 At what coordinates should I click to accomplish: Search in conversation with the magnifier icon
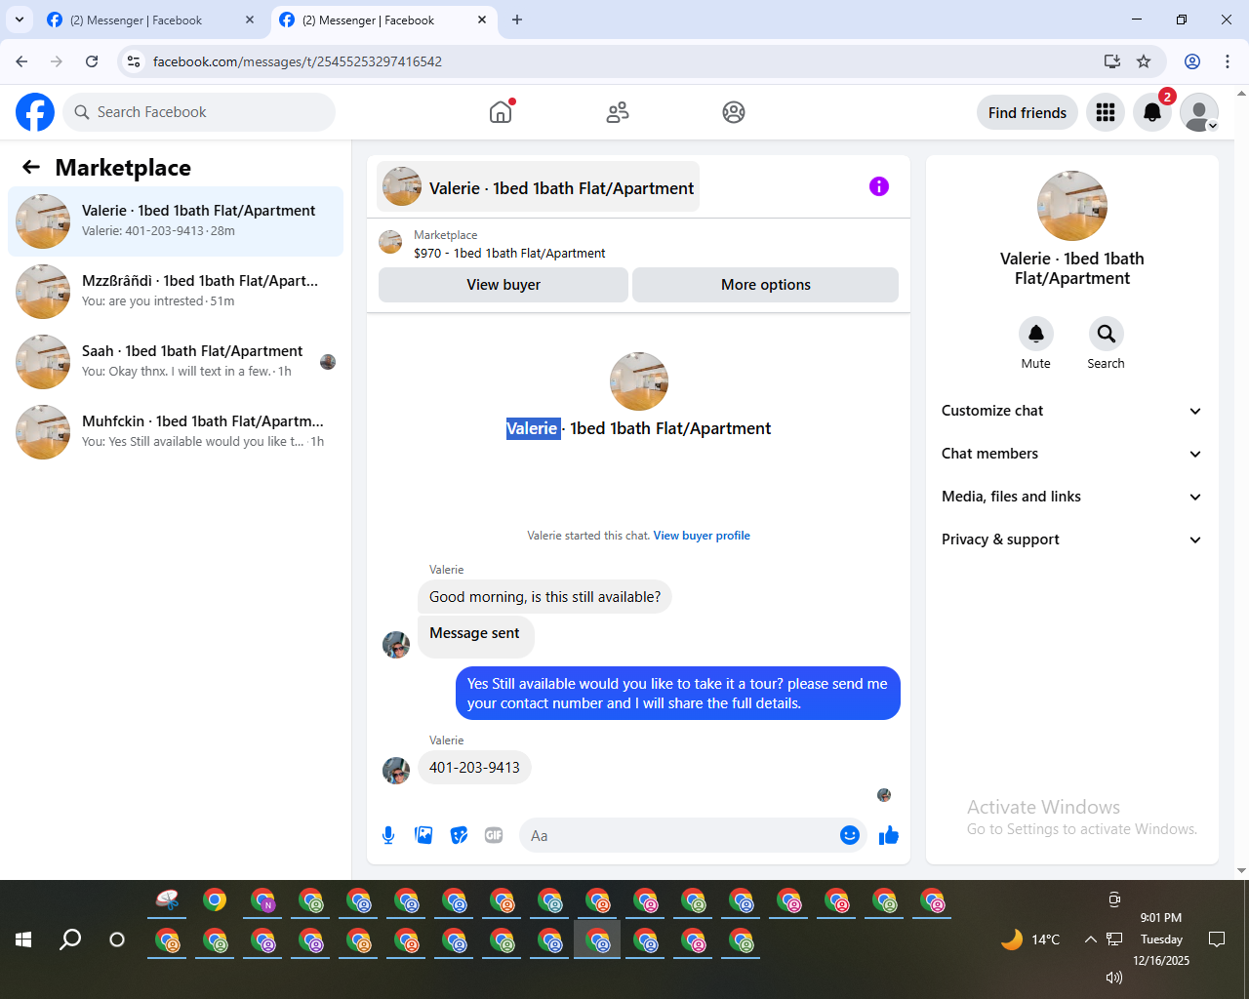[x=1107, y=334]
